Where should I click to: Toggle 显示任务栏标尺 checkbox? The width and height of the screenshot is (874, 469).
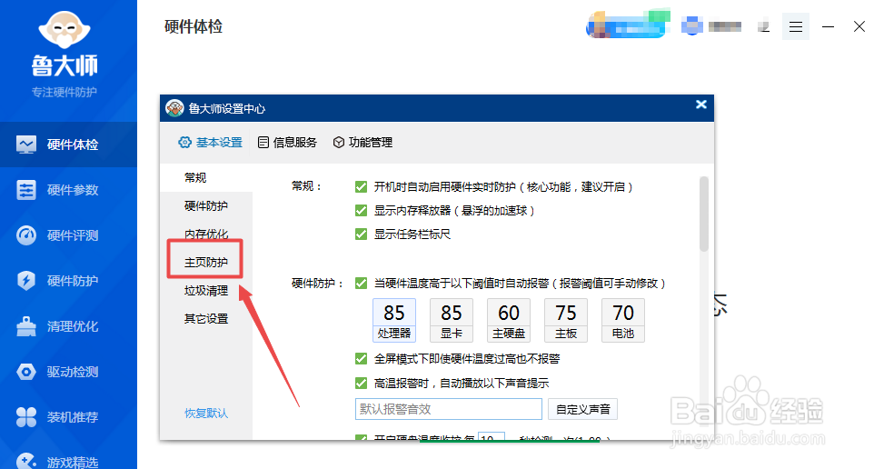(x=362, y=234)
